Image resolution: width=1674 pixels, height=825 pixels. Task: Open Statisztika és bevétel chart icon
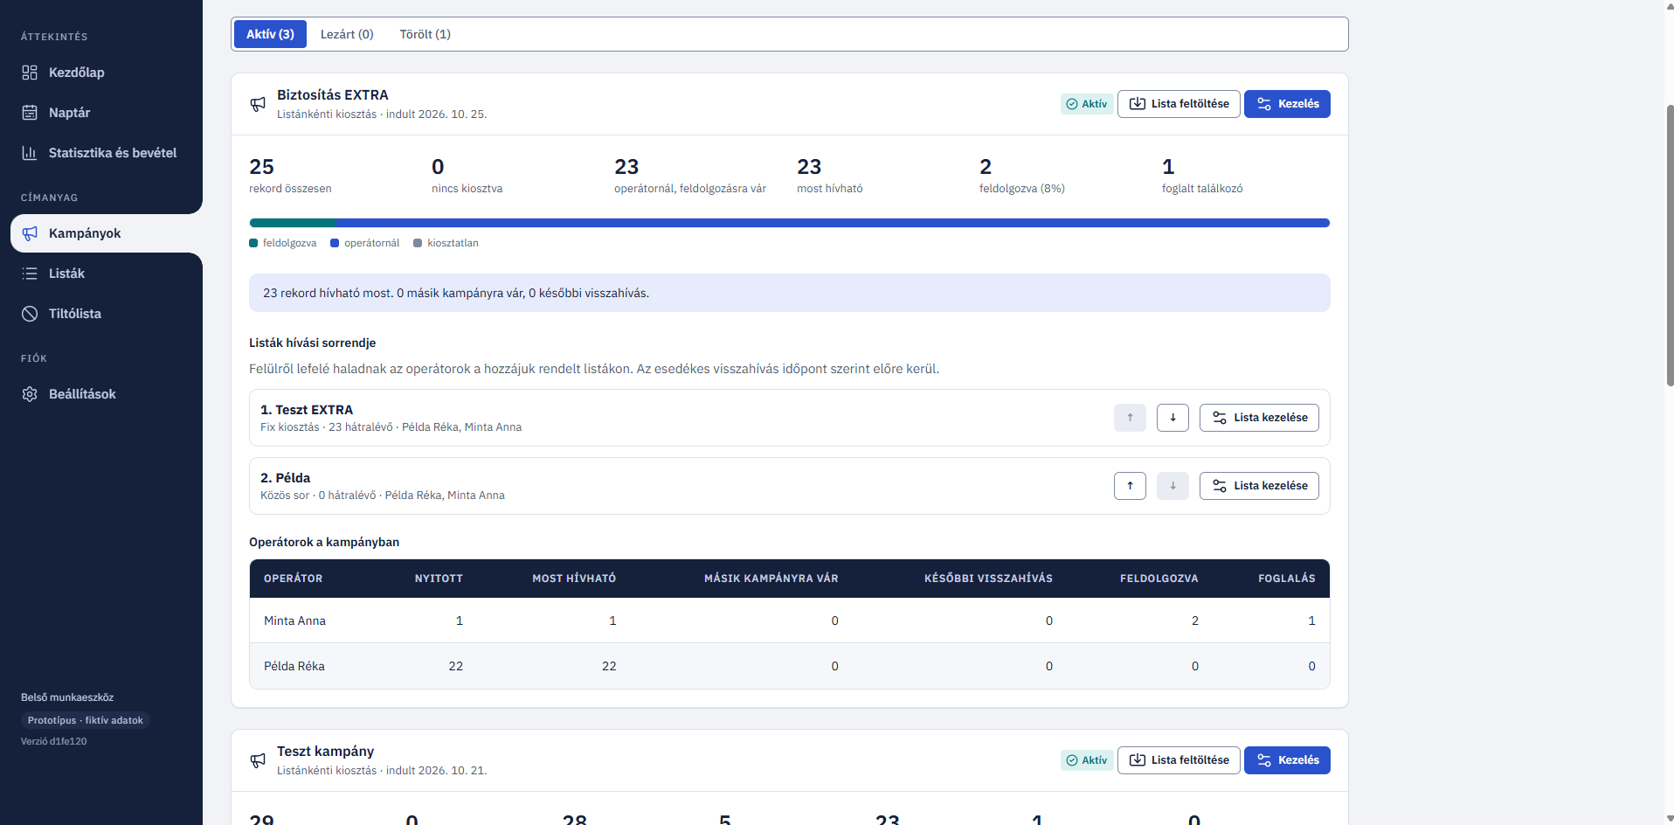tap(30, 153)
